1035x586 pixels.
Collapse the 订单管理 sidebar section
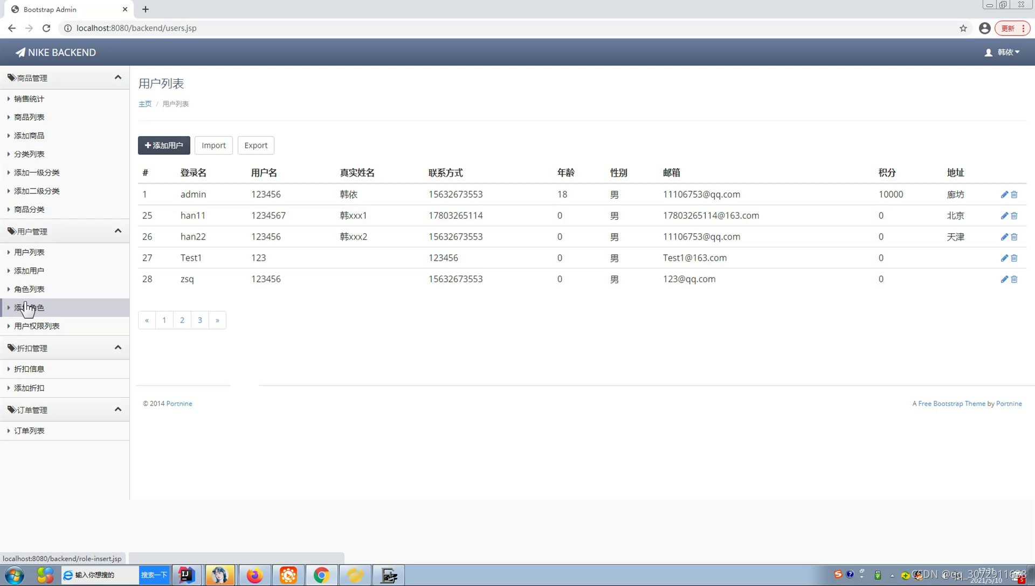118,410
